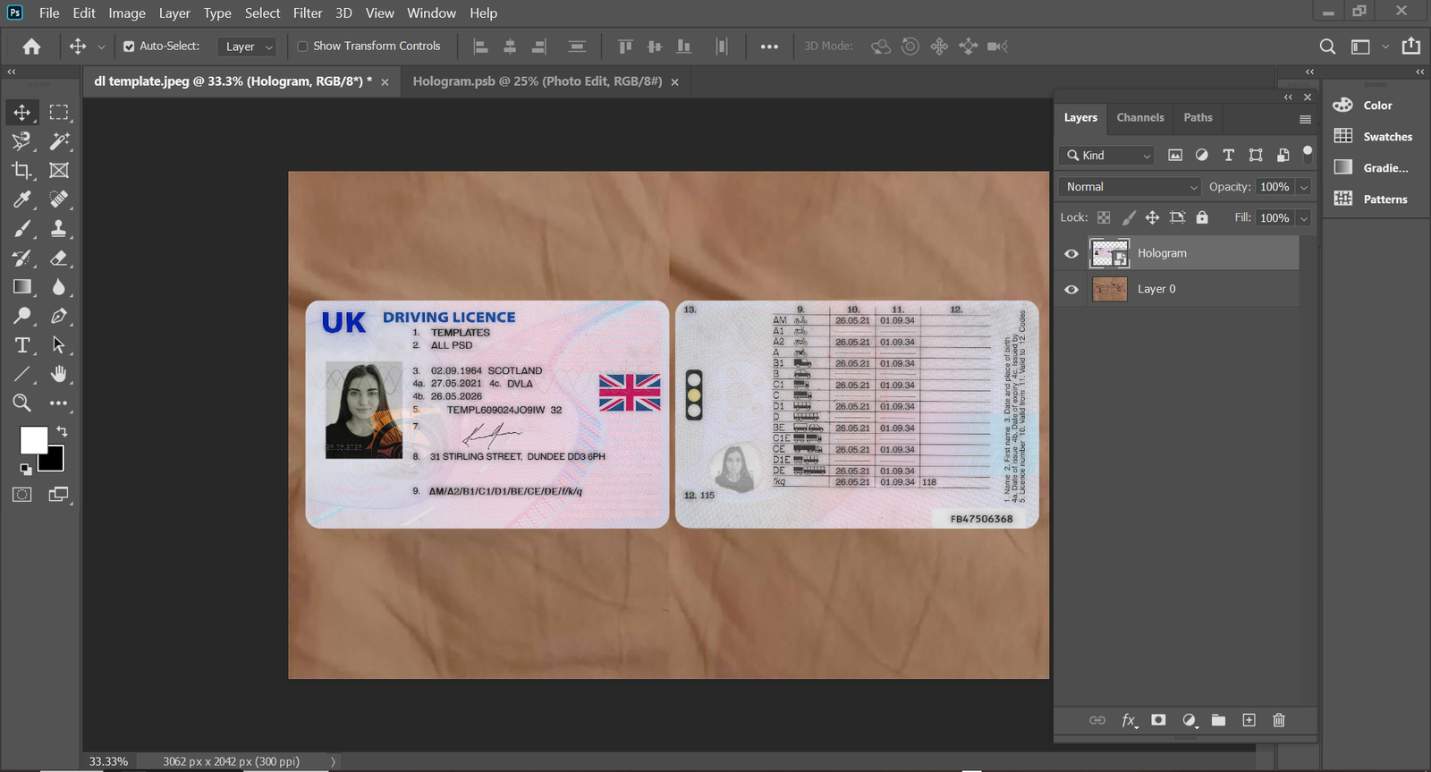Viewport: 1431px width, 772px height.
Task: Select the Healing Brush tool
Action: coord(59,199)
